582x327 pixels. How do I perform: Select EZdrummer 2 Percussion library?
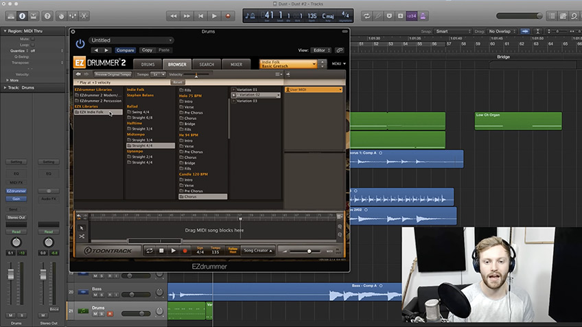(x=98, y=101)
